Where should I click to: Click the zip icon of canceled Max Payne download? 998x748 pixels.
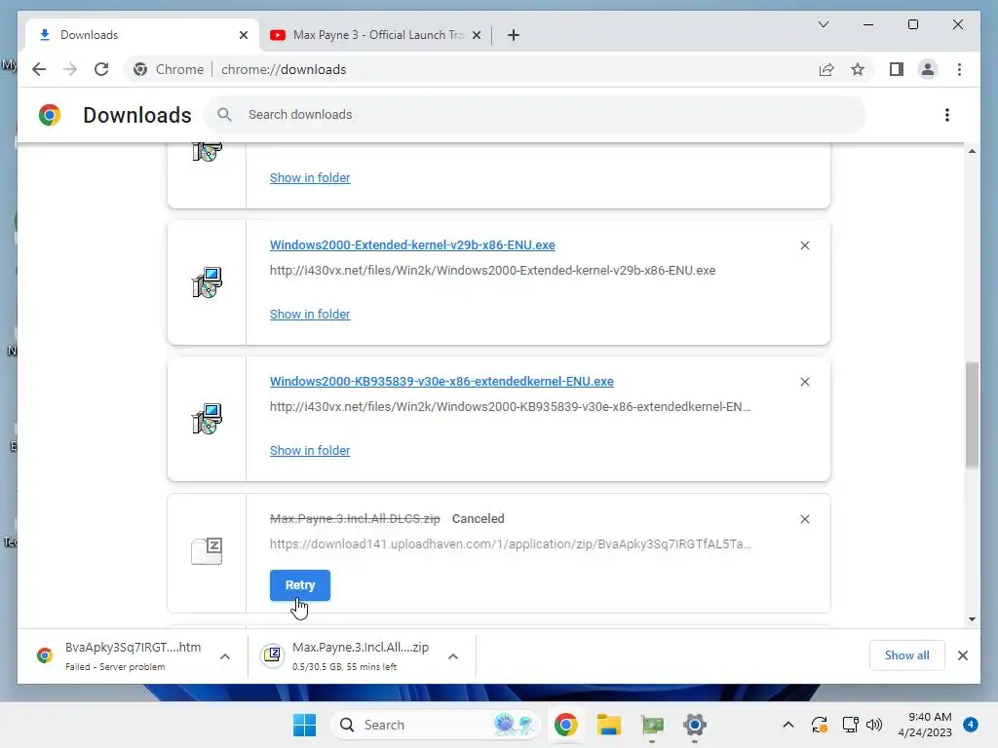click(207, 551)
